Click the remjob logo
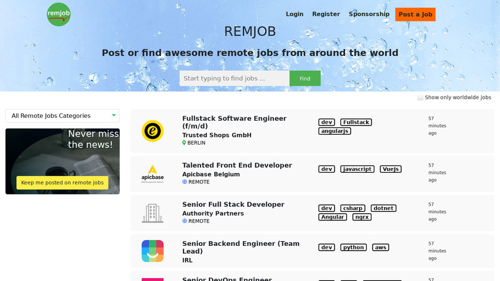Screen dimensions: 500x281 point(59,14)
